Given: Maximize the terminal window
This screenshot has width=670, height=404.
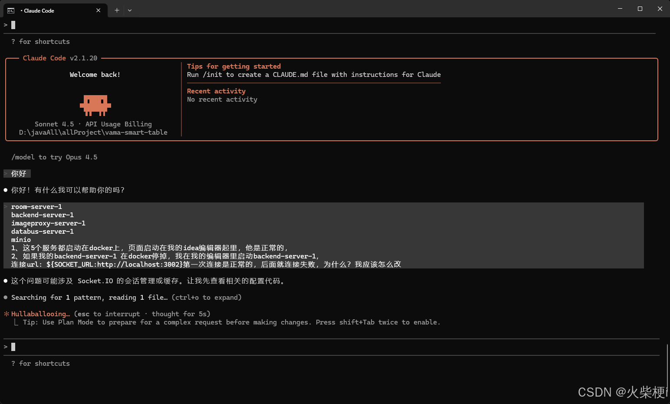Looking at the screenshot, I should coord(640,9).
